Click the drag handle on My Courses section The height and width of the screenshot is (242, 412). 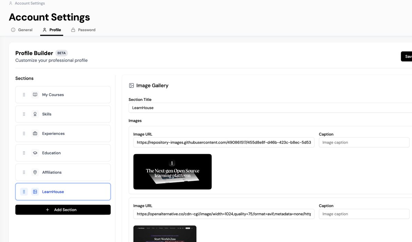point(24,95)
